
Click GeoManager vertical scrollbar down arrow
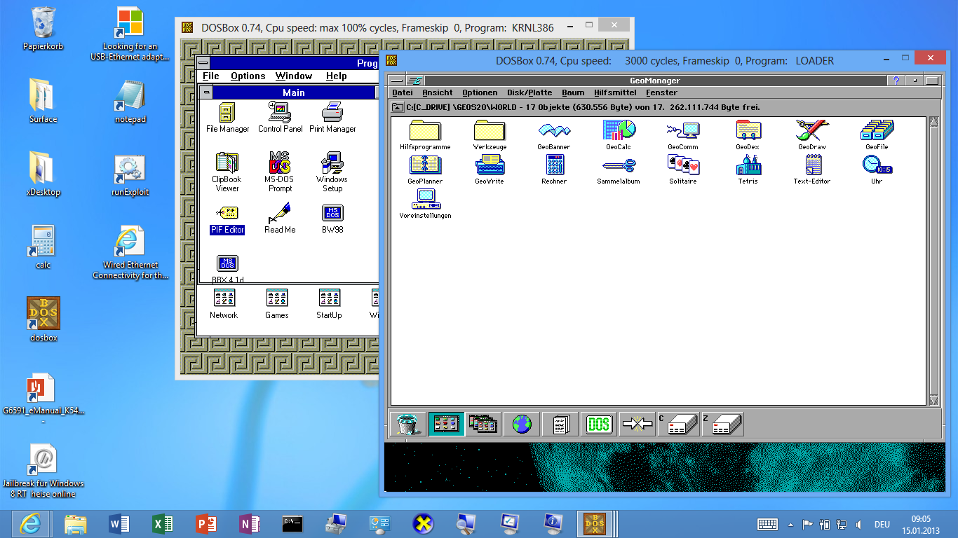click(x=933, y=400)
